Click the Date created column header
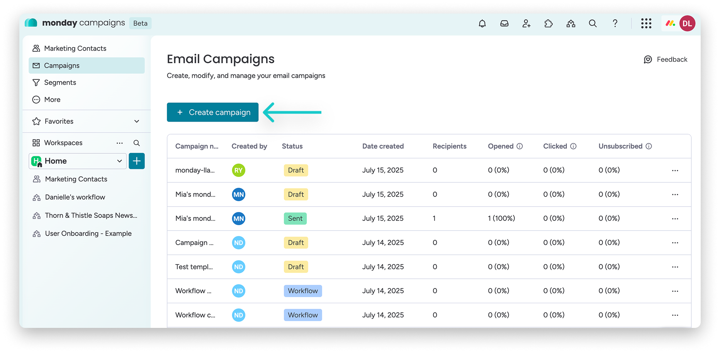720x353 pixels. pos(383,146)
